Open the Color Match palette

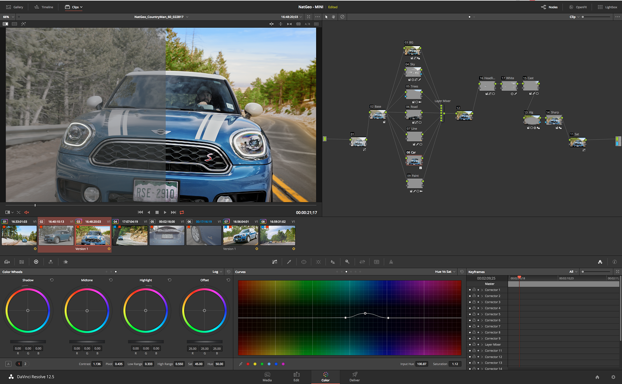click(22, 262)
